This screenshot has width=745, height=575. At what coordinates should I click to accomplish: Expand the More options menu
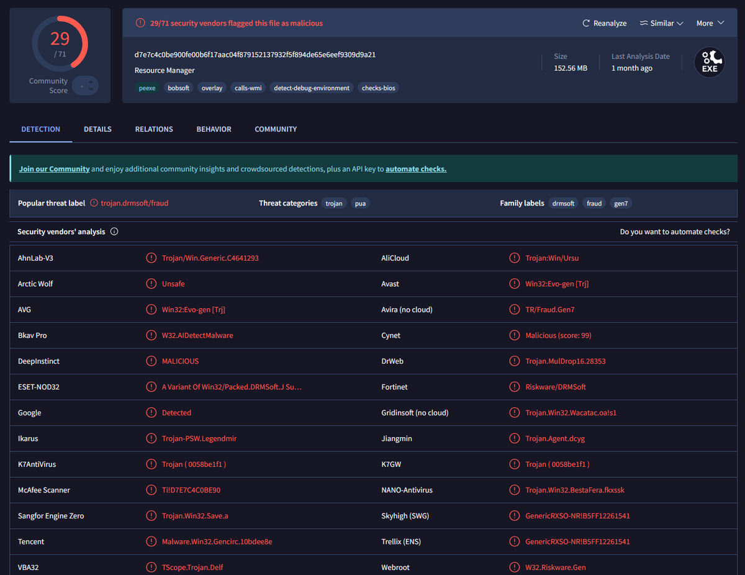click(710, 23)
